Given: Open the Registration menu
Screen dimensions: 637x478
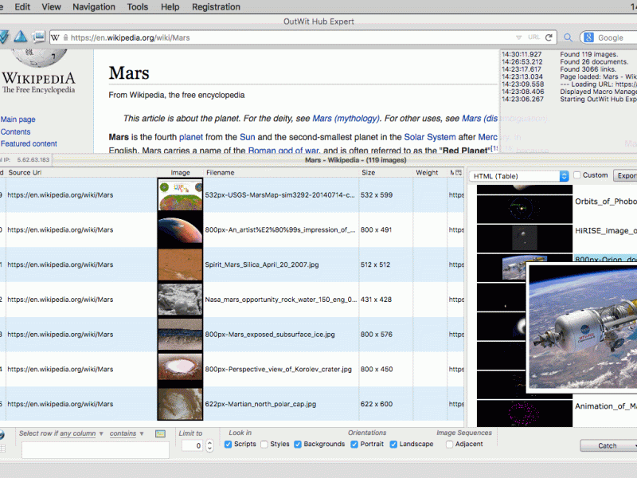Looking at the screenshot, I should (216, 7).
